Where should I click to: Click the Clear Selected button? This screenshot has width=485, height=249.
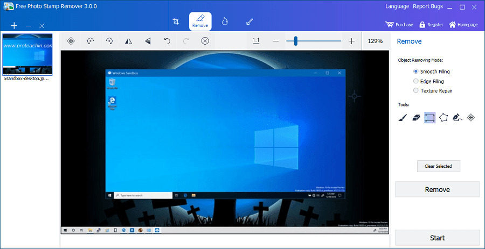pyautogui.click(x=438, y=166)
